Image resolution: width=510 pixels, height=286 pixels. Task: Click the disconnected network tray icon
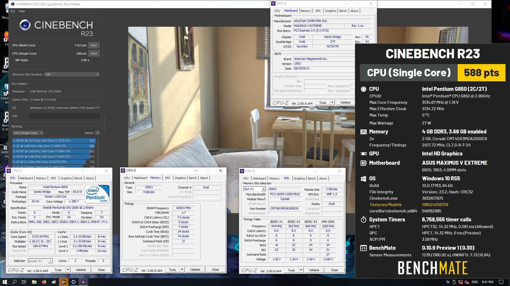[x=461, y=282]
